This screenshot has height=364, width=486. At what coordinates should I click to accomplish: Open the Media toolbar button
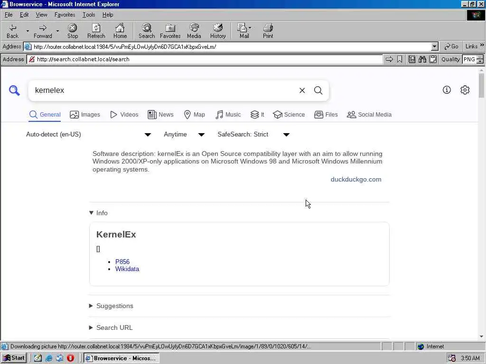(x=194, y=31)
